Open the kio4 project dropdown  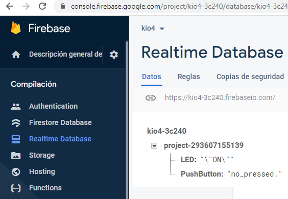coord(153,28)
